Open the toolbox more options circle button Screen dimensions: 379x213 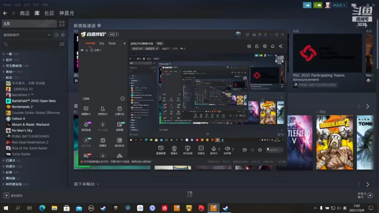click(123, 98)
